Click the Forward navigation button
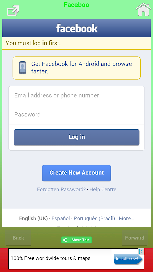This screenshot has height=272, width=153. [135, 238]
